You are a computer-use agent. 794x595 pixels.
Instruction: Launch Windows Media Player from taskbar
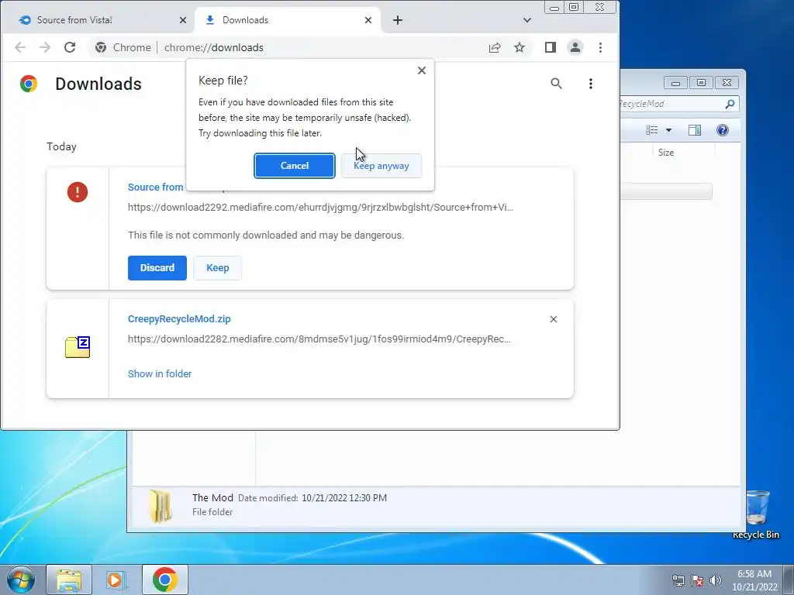pyautogui.click(x=116, y=580)
